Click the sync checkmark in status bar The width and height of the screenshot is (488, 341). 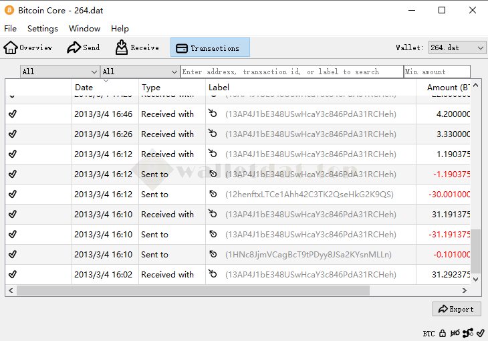click(480, 333)
